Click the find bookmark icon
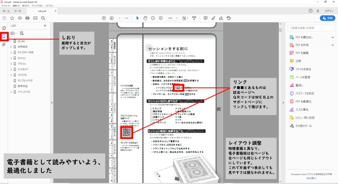 [22, 33]
